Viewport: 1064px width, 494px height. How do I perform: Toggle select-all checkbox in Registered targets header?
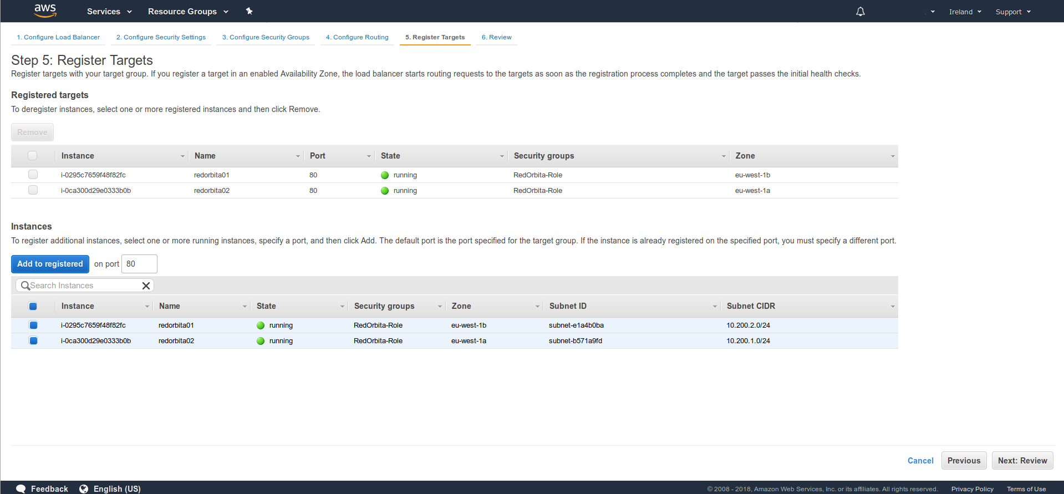[33, 156]
